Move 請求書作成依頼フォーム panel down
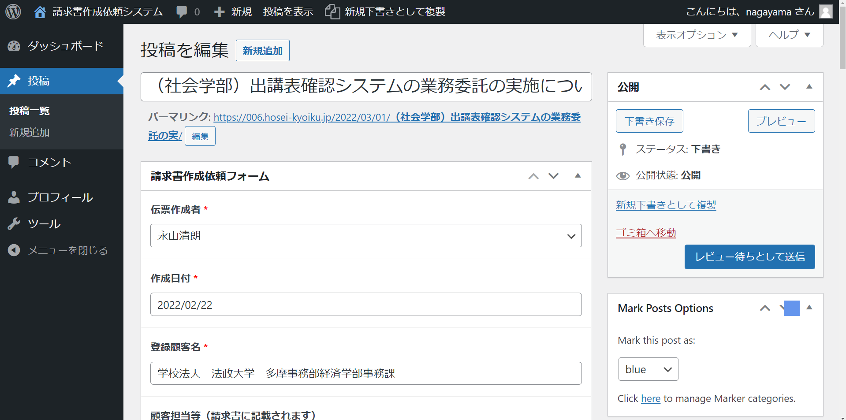The height and width of the screenshot is (420, 846). tap(553, 176)
